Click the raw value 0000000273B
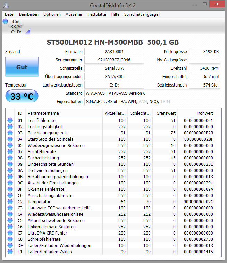This screenshot has width=227, height=263. tap(198, 239)
